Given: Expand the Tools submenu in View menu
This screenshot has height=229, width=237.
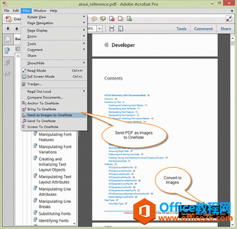Looking at the screenshot, I should coord(54,44).
